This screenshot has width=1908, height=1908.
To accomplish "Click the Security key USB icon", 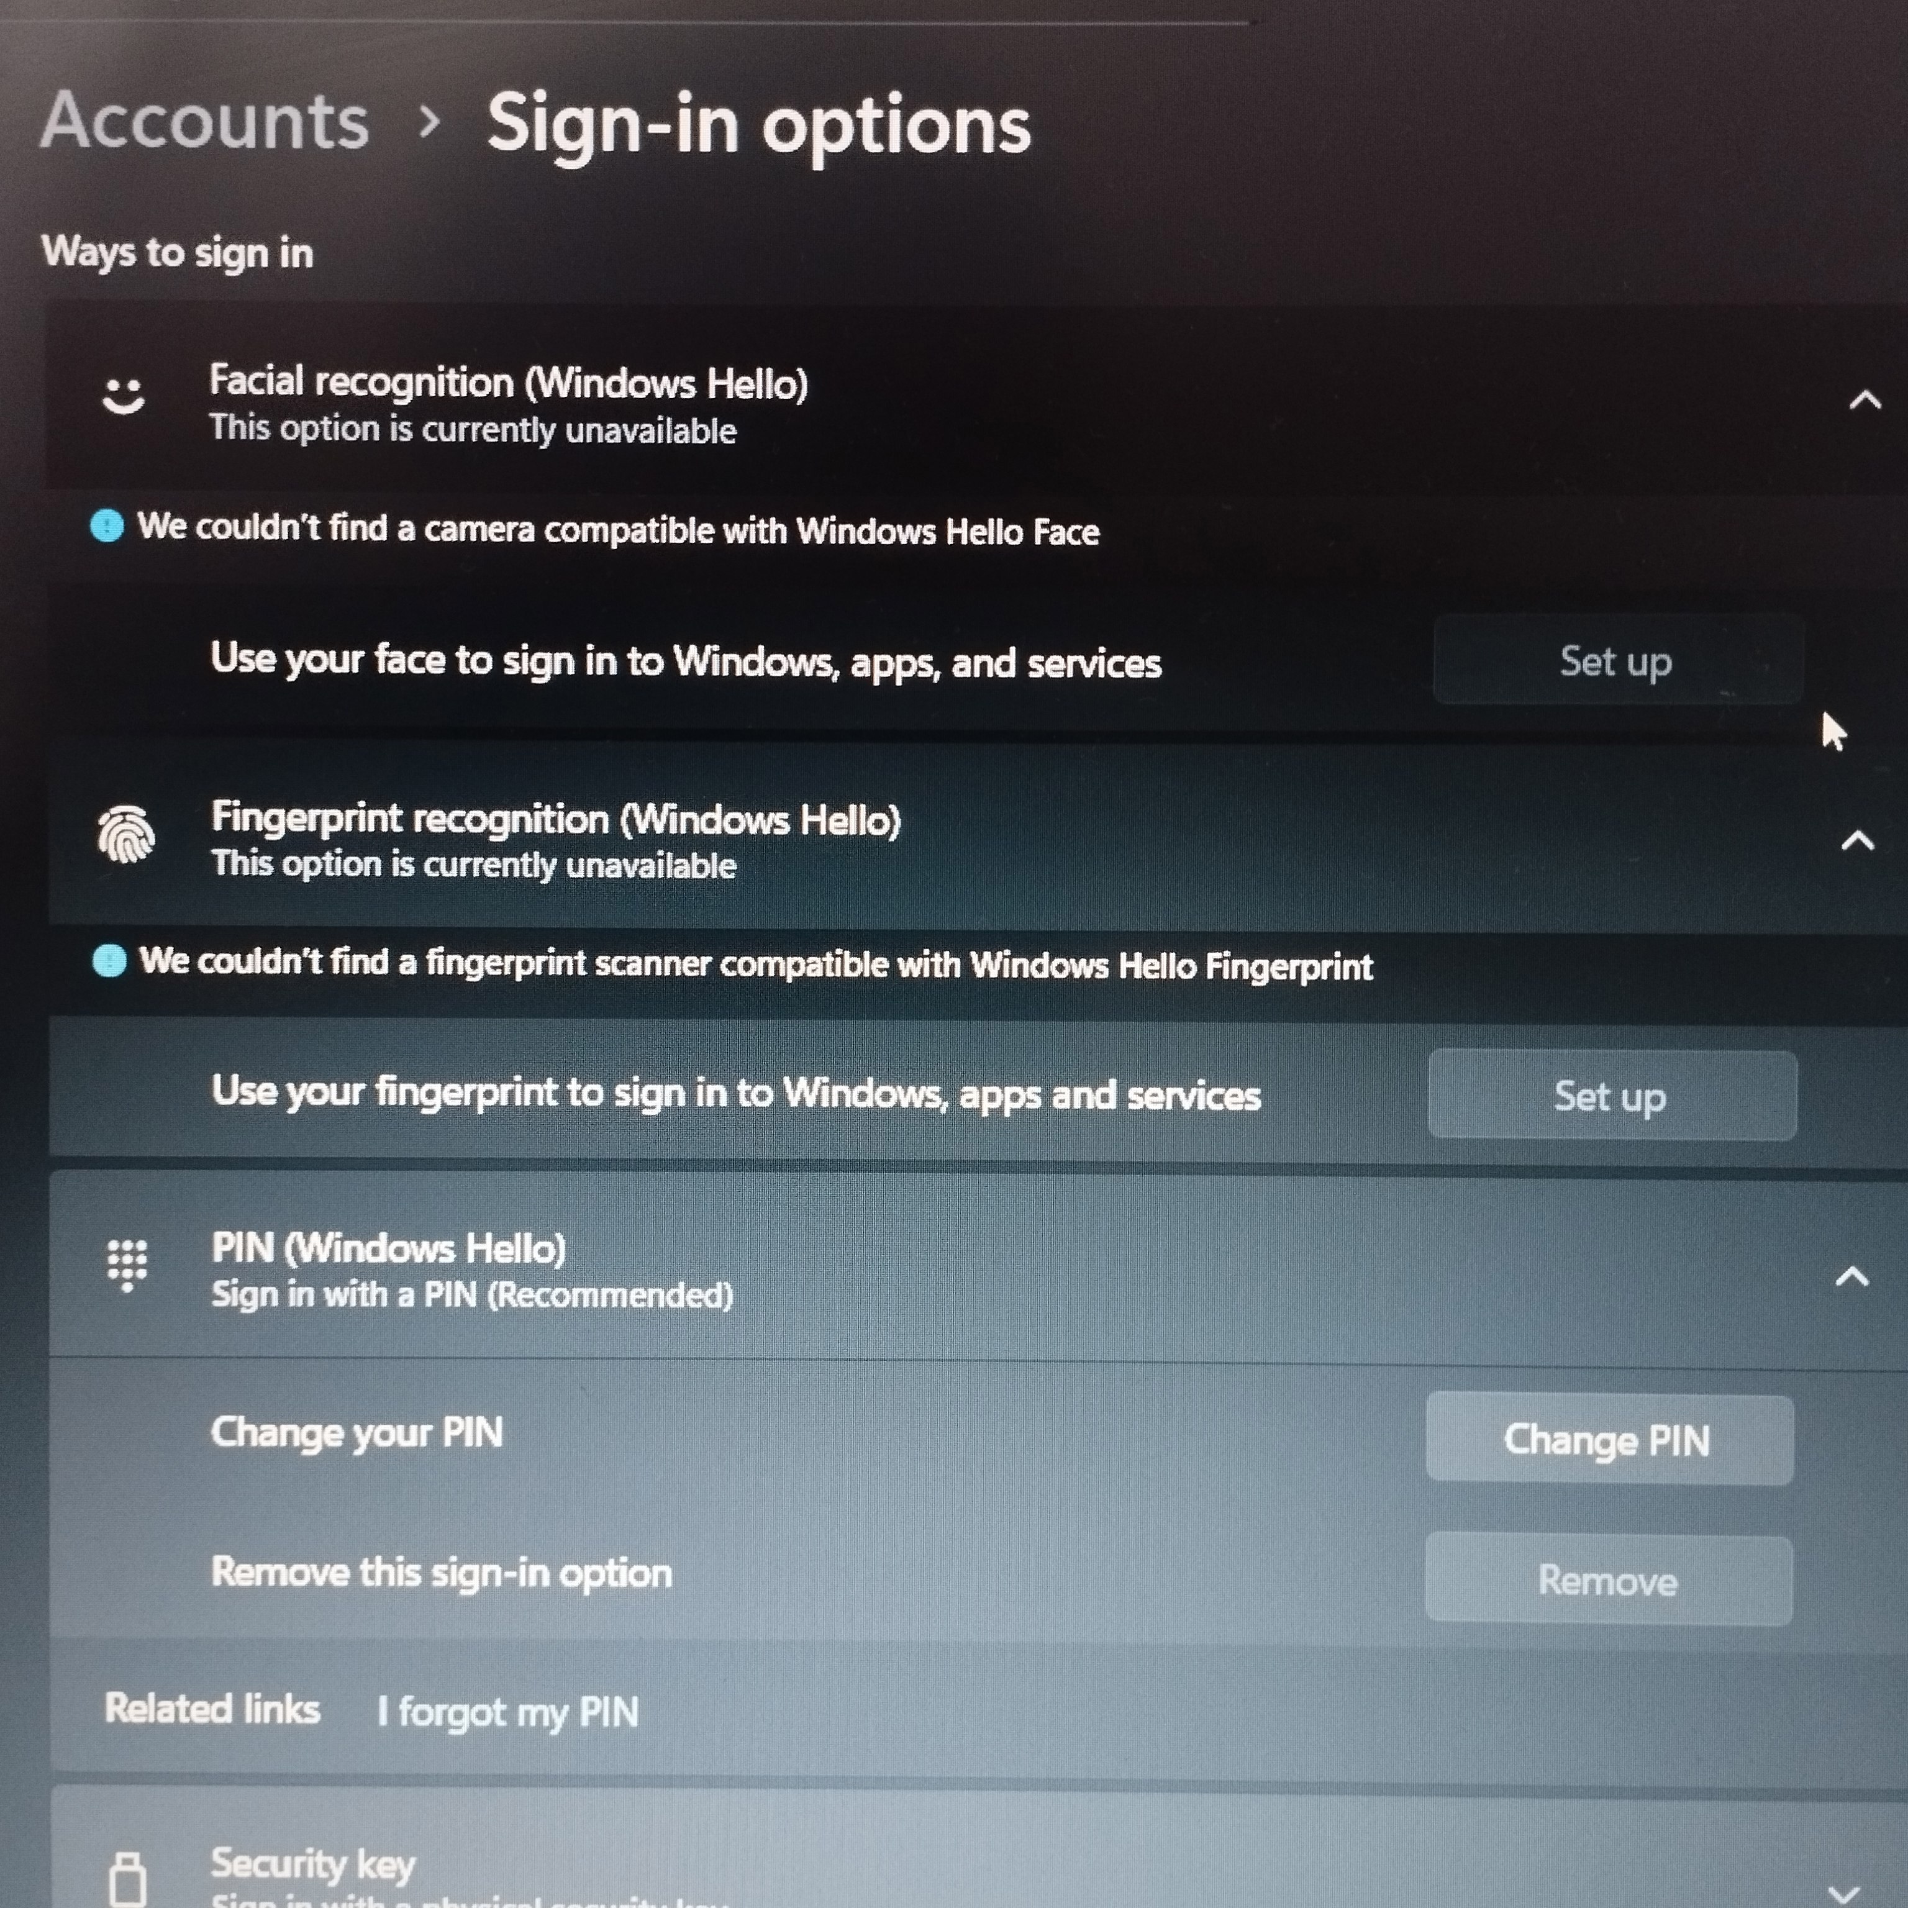I will pos(127,1878).
